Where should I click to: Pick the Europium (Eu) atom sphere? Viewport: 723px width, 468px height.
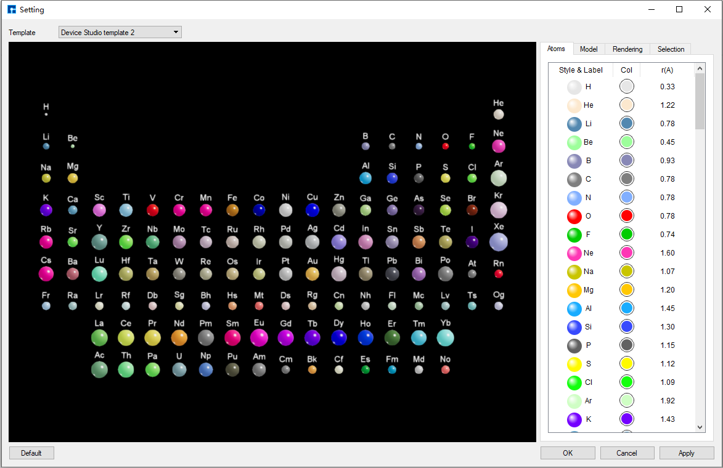coord(259,337)
